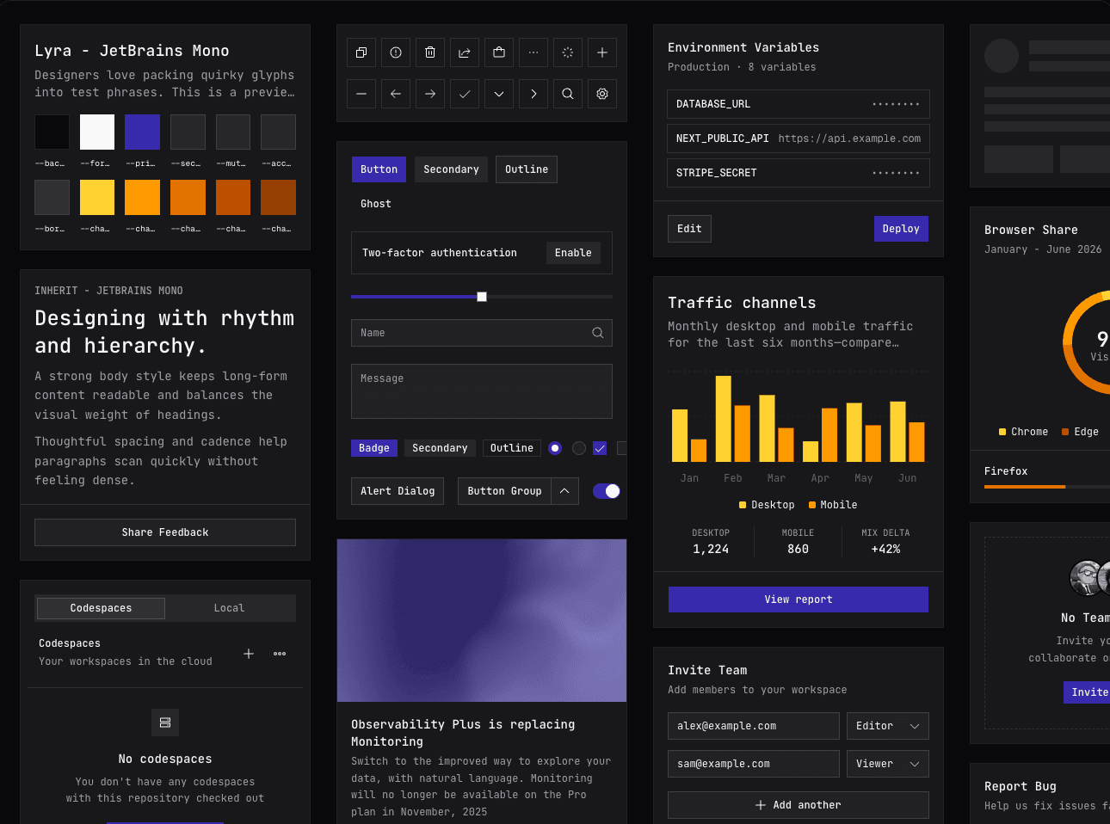
Task: Open the Viewer role dropdown for sam@example.com
Action: [x=888, y=764]
